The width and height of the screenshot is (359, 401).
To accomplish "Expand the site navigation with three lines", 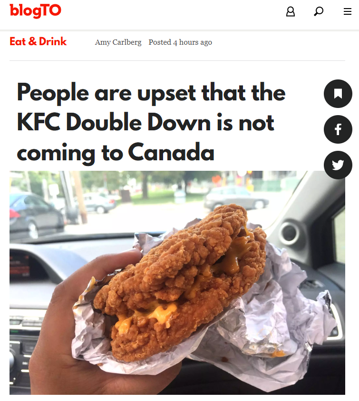I will [347, 11].
